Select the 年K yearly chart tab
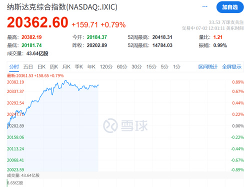Image resolution: width=250 pixels, height=187 pixels. click(x=91, y=67)
